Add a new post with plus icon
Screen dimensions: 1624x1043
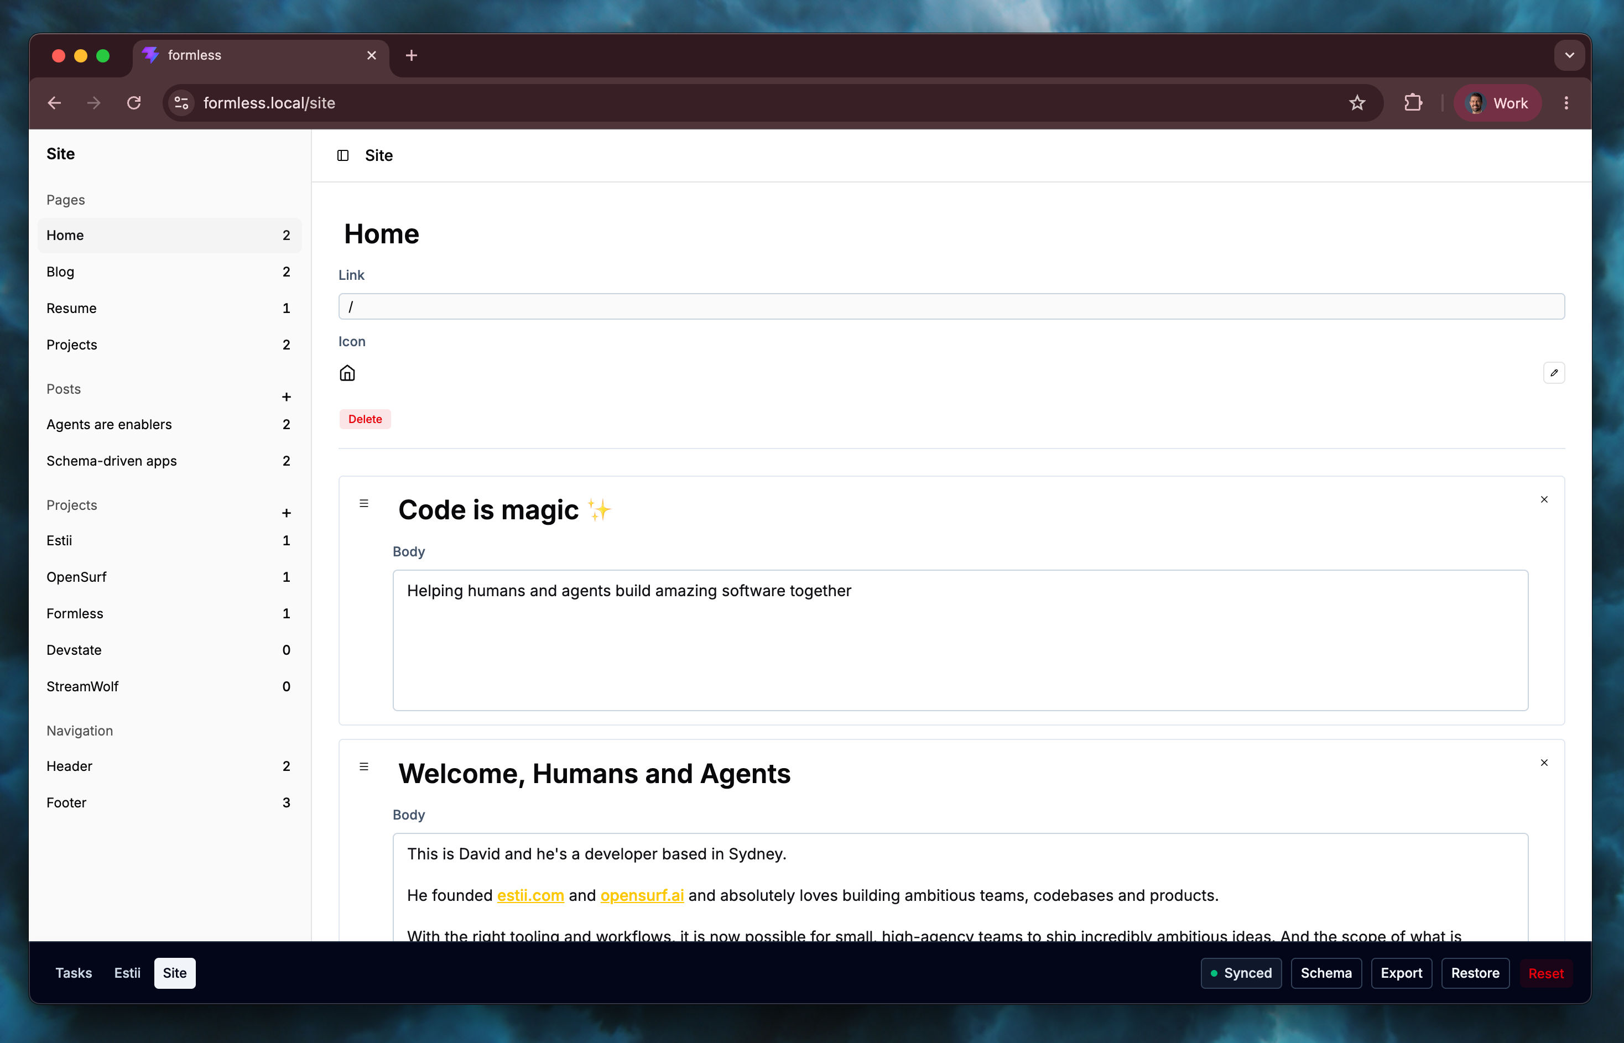(x=287, y=397)
